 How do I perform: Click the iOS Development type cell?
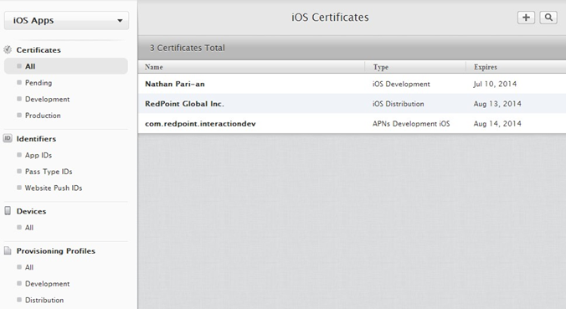click(401, 84)
